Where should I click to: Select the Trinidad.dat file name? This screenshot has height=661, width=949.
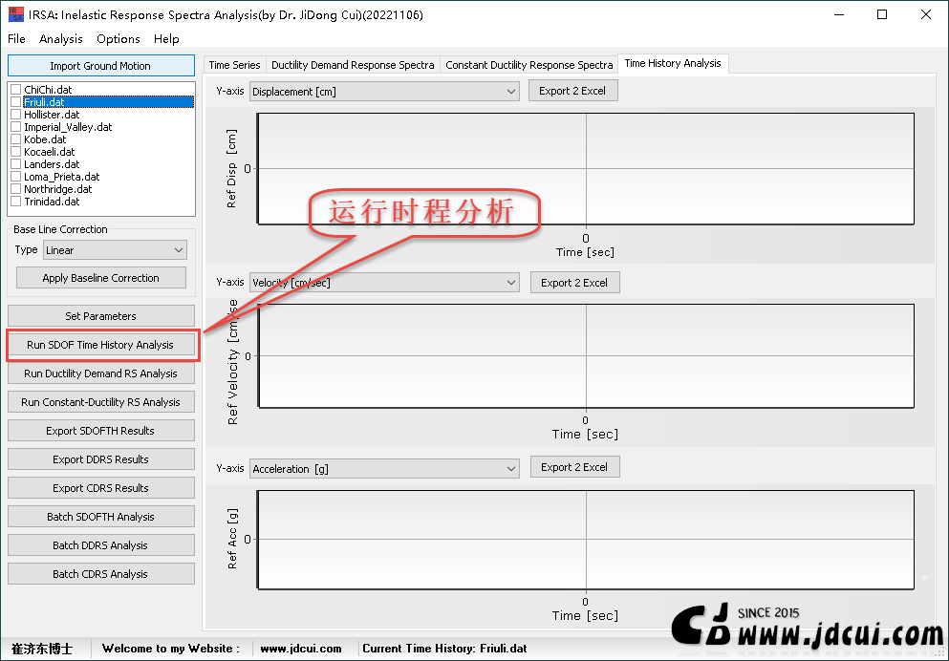(52, 202)
